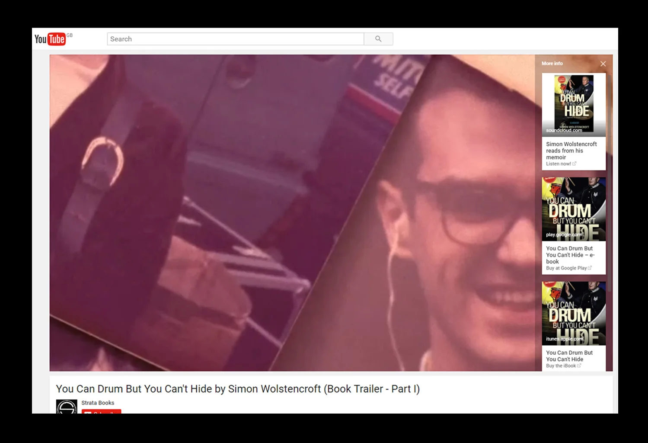Image resolution: width=648 pixels, height=443 pixels.
Task: Click 'Buy the iBook' link
Action: 563,366
